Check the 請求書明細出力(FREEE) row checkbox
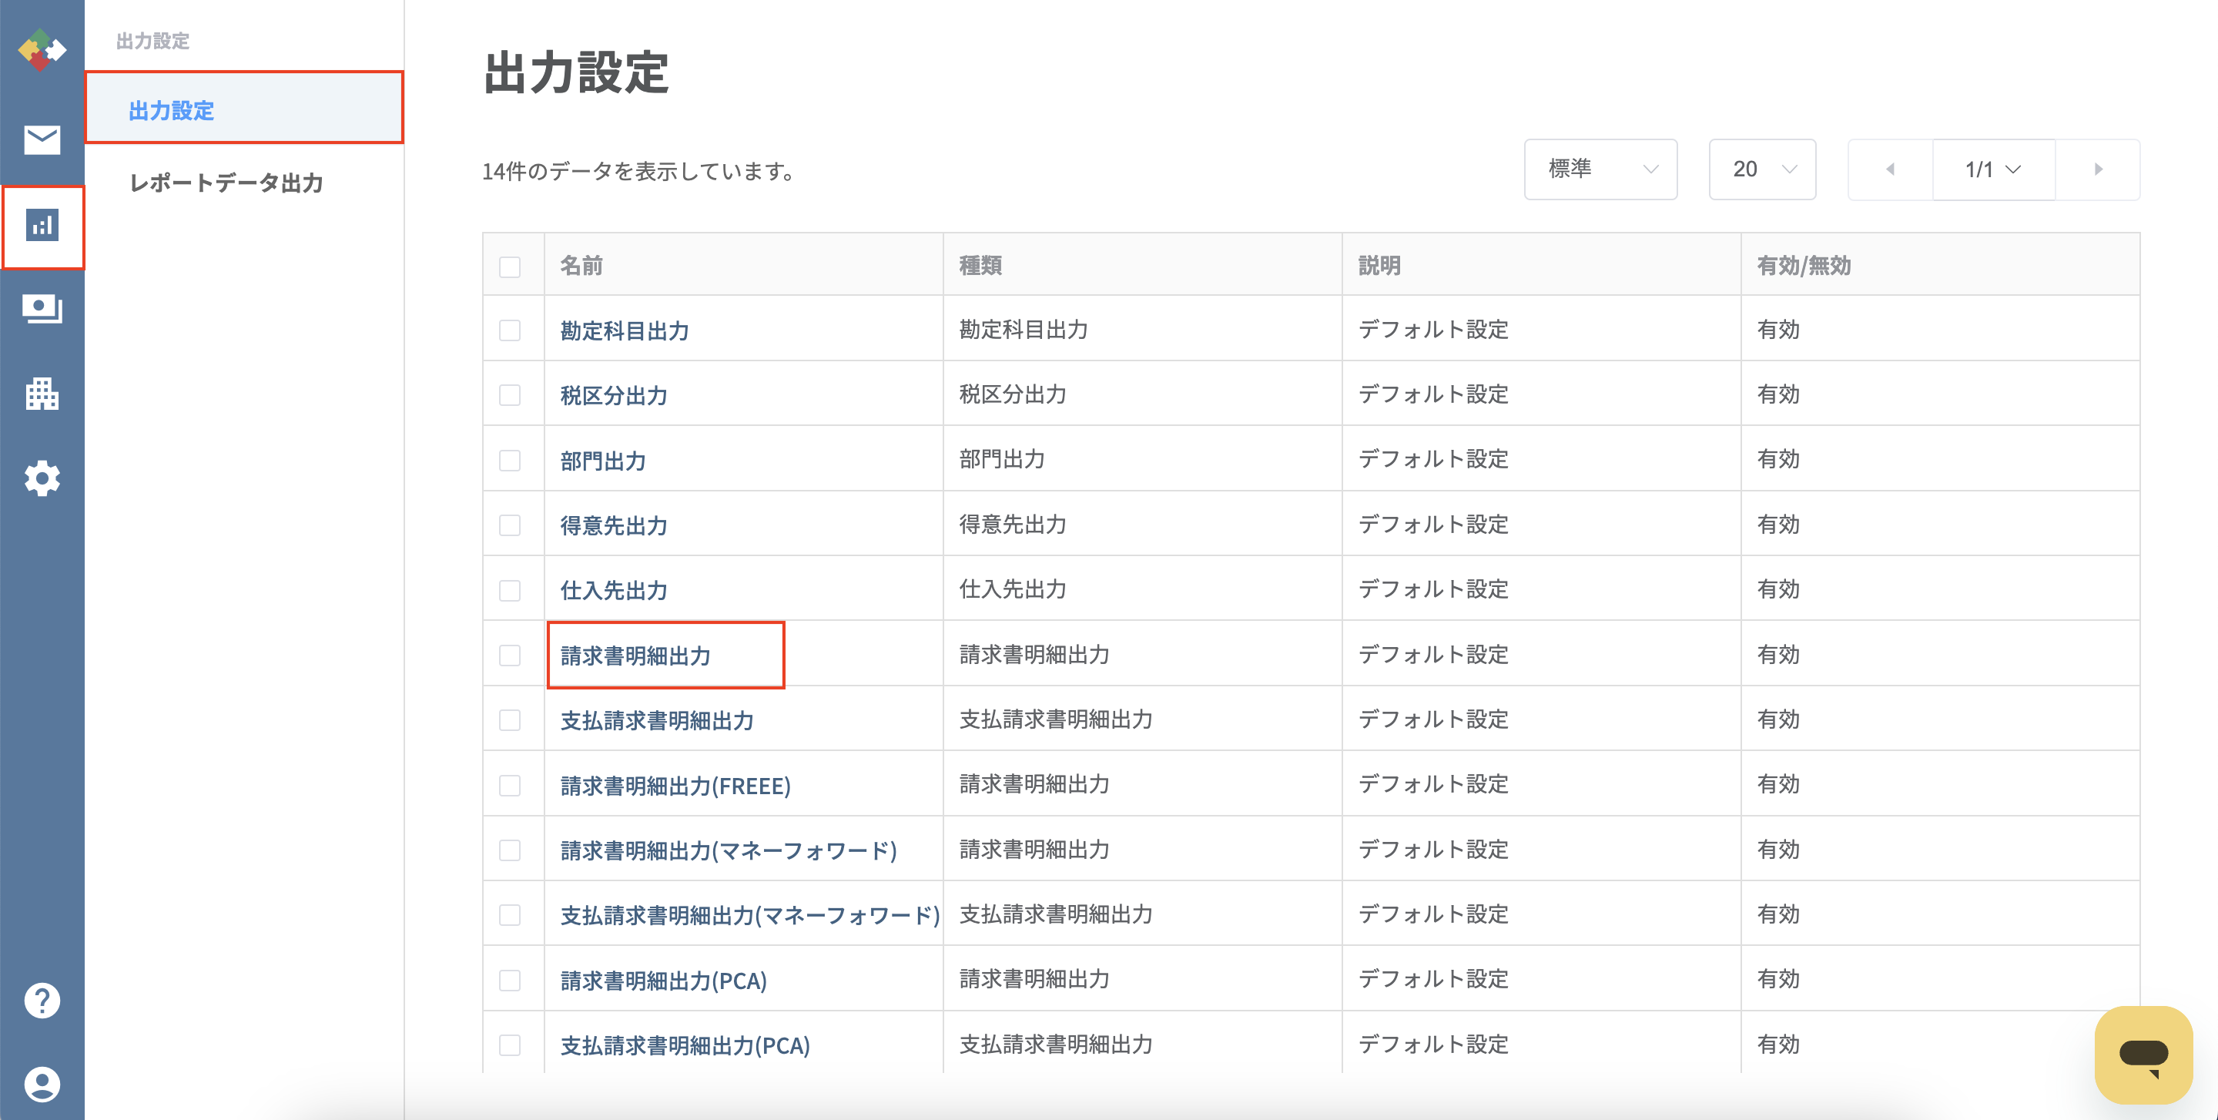 coord(510,785)
